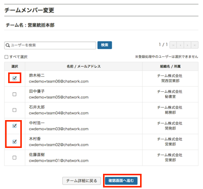The image size is (203, 189).
Task: Click 秘書室 department text
Action: tap(170, 97)
